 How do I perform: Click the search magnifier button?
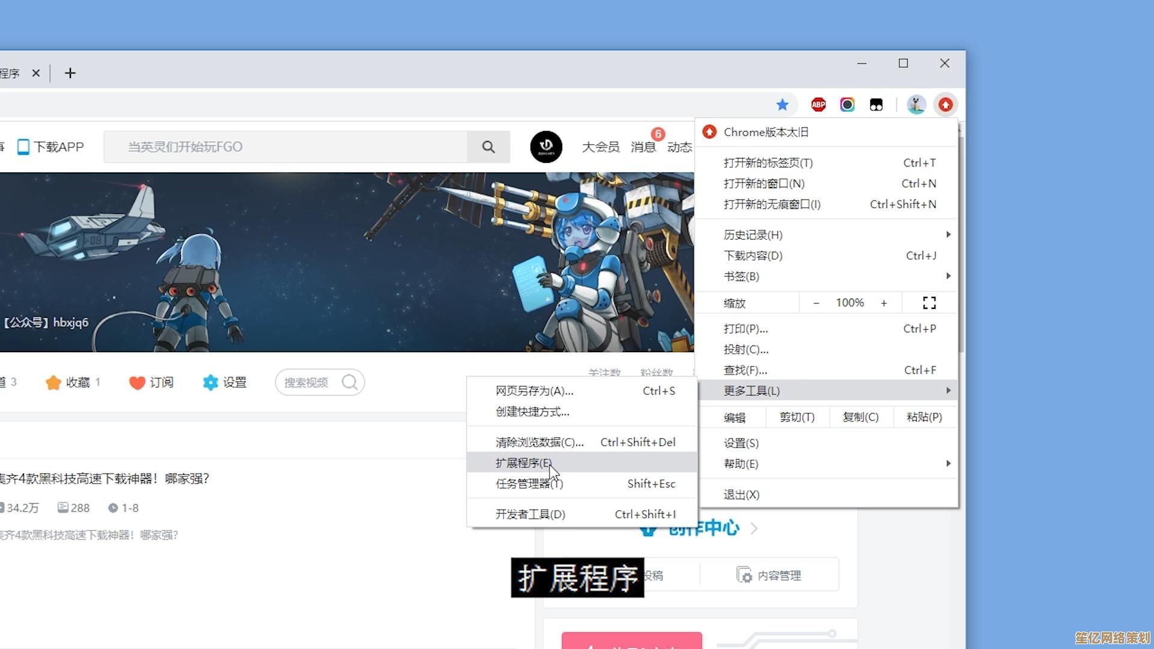click(x=488, y=147)
